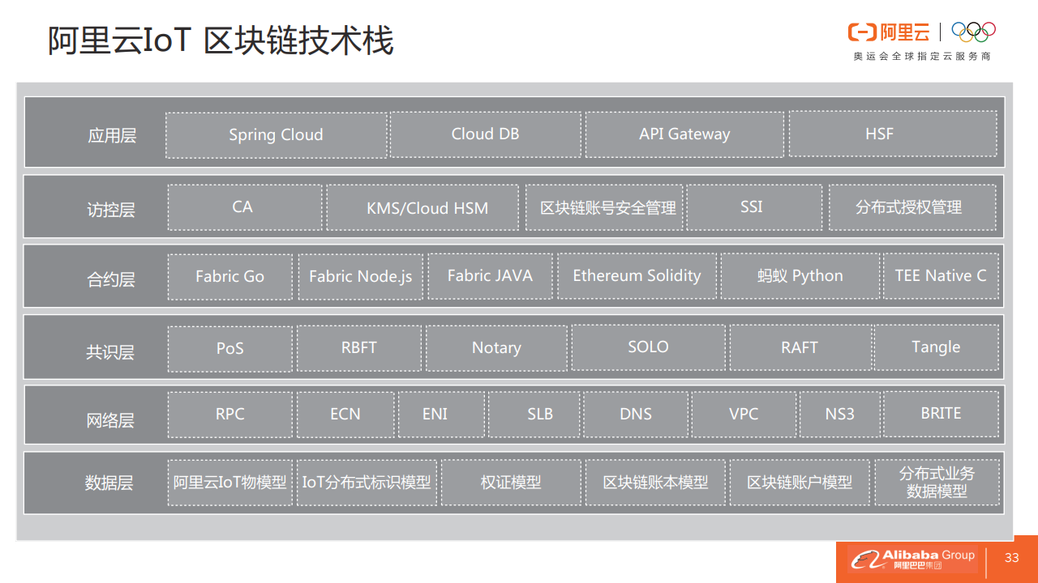Viewport: 1038px width, 583px height.
Task: Click the Alibaba Group logo at bottom
Action: pyautogui.click(x=911, y=560)
